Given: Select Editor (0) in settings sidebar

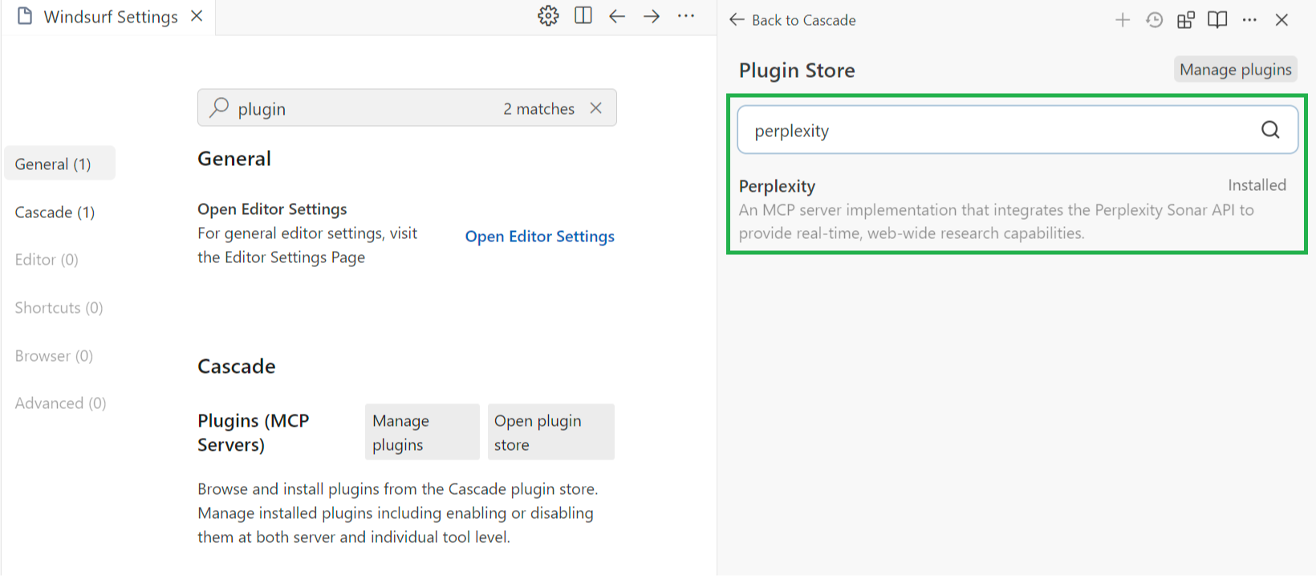Looking at the screenshot, I should point(47,260).
